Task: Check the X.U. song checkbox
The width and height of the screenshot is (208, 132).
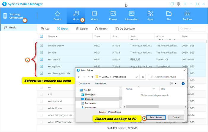Action: pos(41,94)
